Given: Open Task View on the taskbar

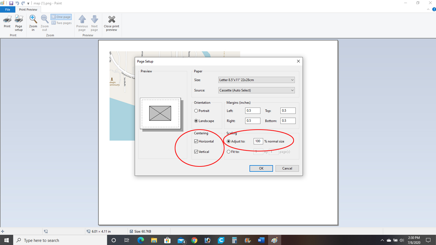Looking at the screenshot, I should (127, 240).
